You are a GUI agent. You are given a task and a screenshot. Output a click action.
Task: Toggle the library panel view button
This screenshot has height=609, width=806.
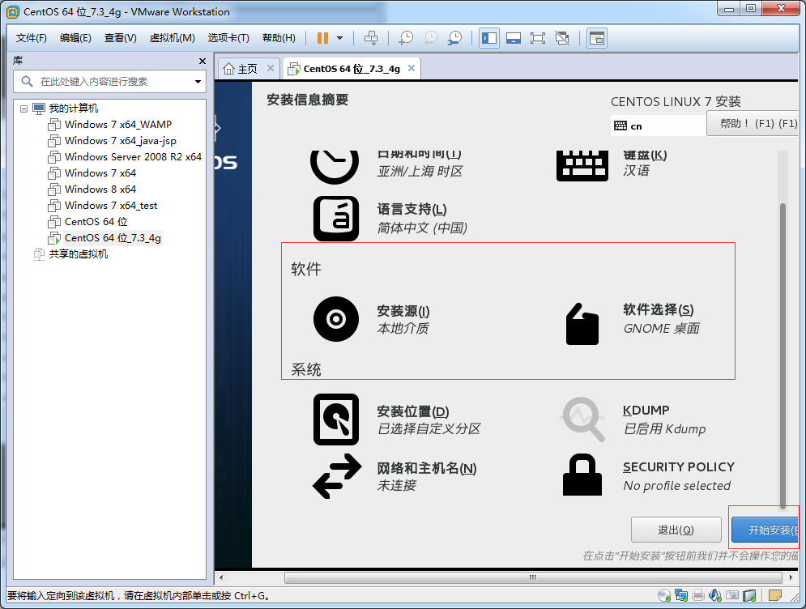coord(488,38)
